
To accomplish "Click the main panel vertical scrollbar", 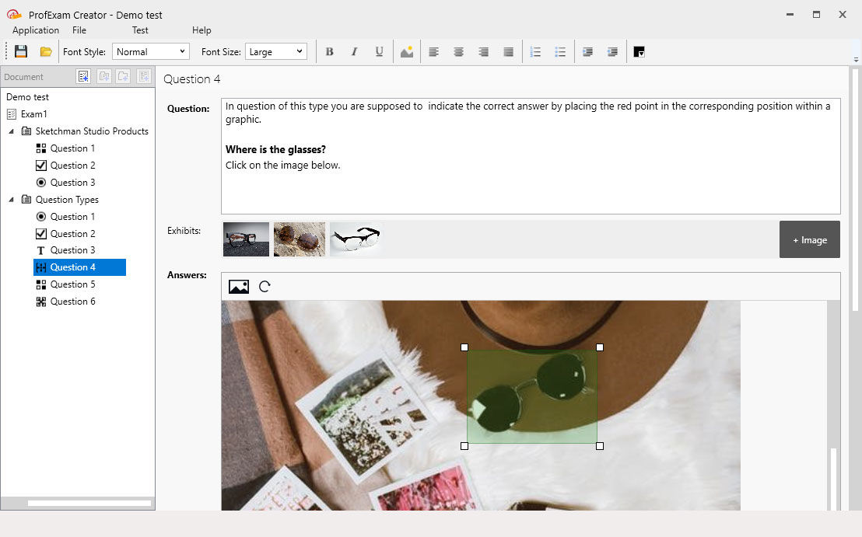I will point(856,189).
